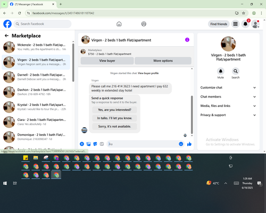266x213 pixels.
Task: Open Action Center notification icon
Action: (x=260, y=183)
